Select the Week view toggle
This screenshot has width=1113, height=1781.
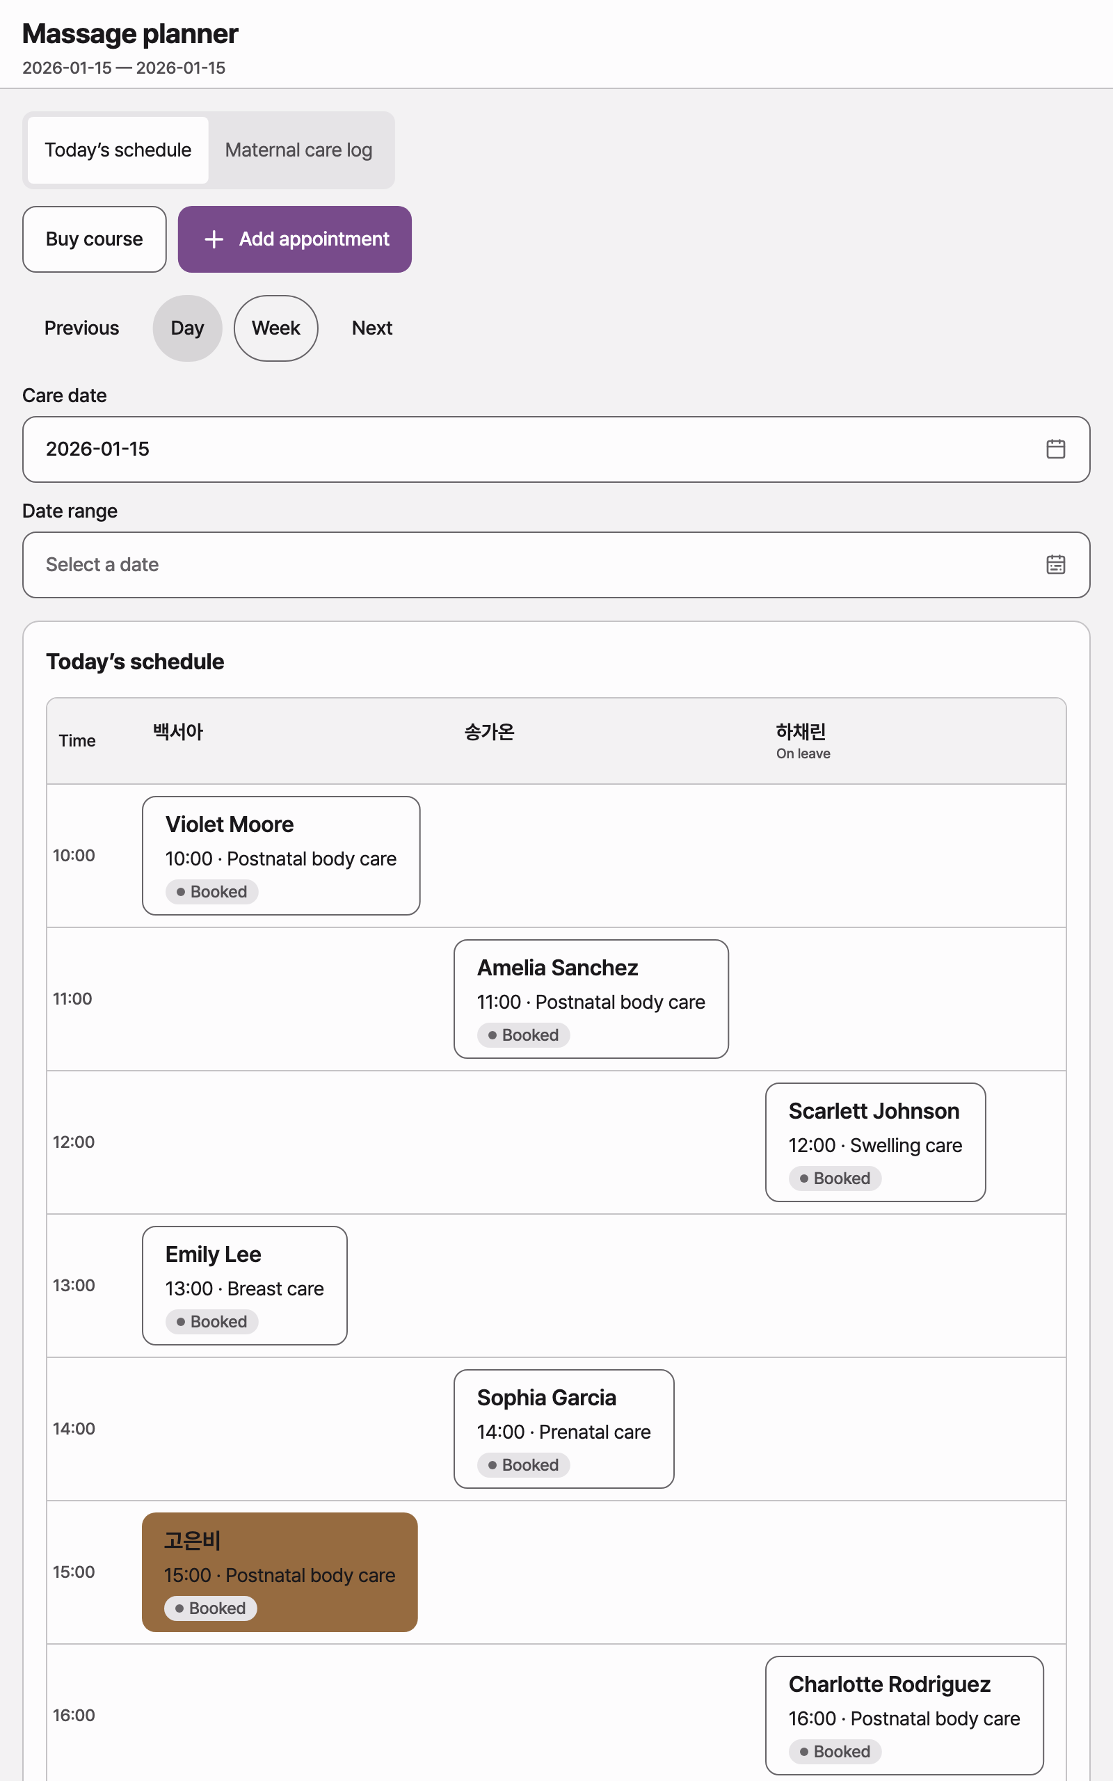(x=276, y=328)
